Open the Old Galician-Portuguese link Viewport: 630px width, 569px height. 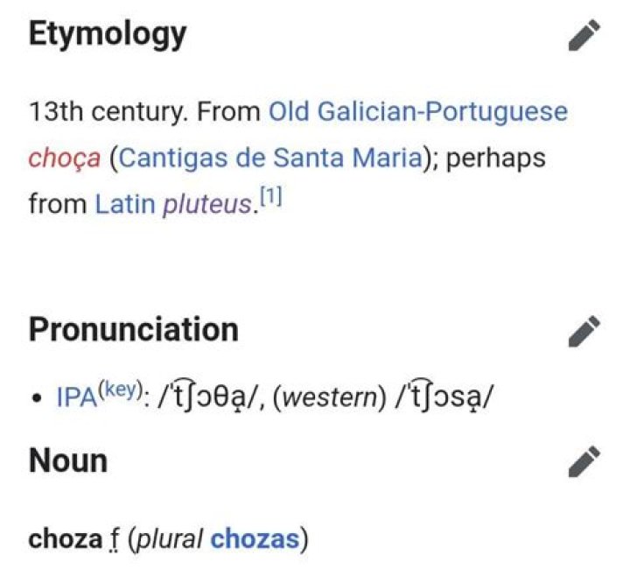[x=418, y=111]
